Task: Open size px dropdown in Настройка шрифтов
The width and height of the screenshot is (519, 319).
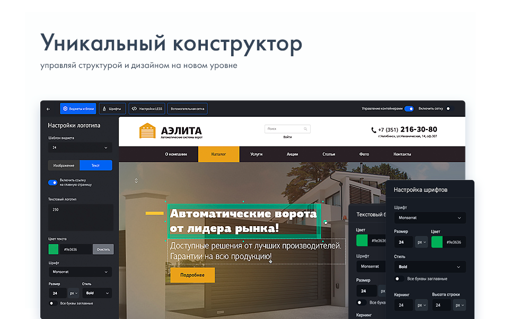Action: (421, 242)
